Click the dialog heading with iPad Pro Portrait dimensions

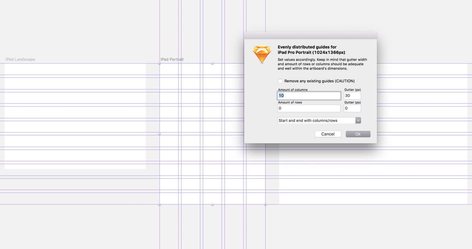[x=311, y=50]
